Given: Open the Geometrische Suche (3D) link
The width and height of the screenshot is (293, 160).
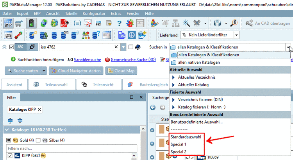Looking at the screenshot, I should pos(133,60).
